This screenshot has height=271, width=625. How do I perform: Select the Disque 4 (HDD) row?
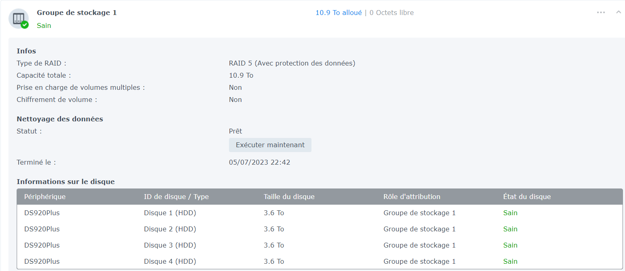click(x=170, y=261)
